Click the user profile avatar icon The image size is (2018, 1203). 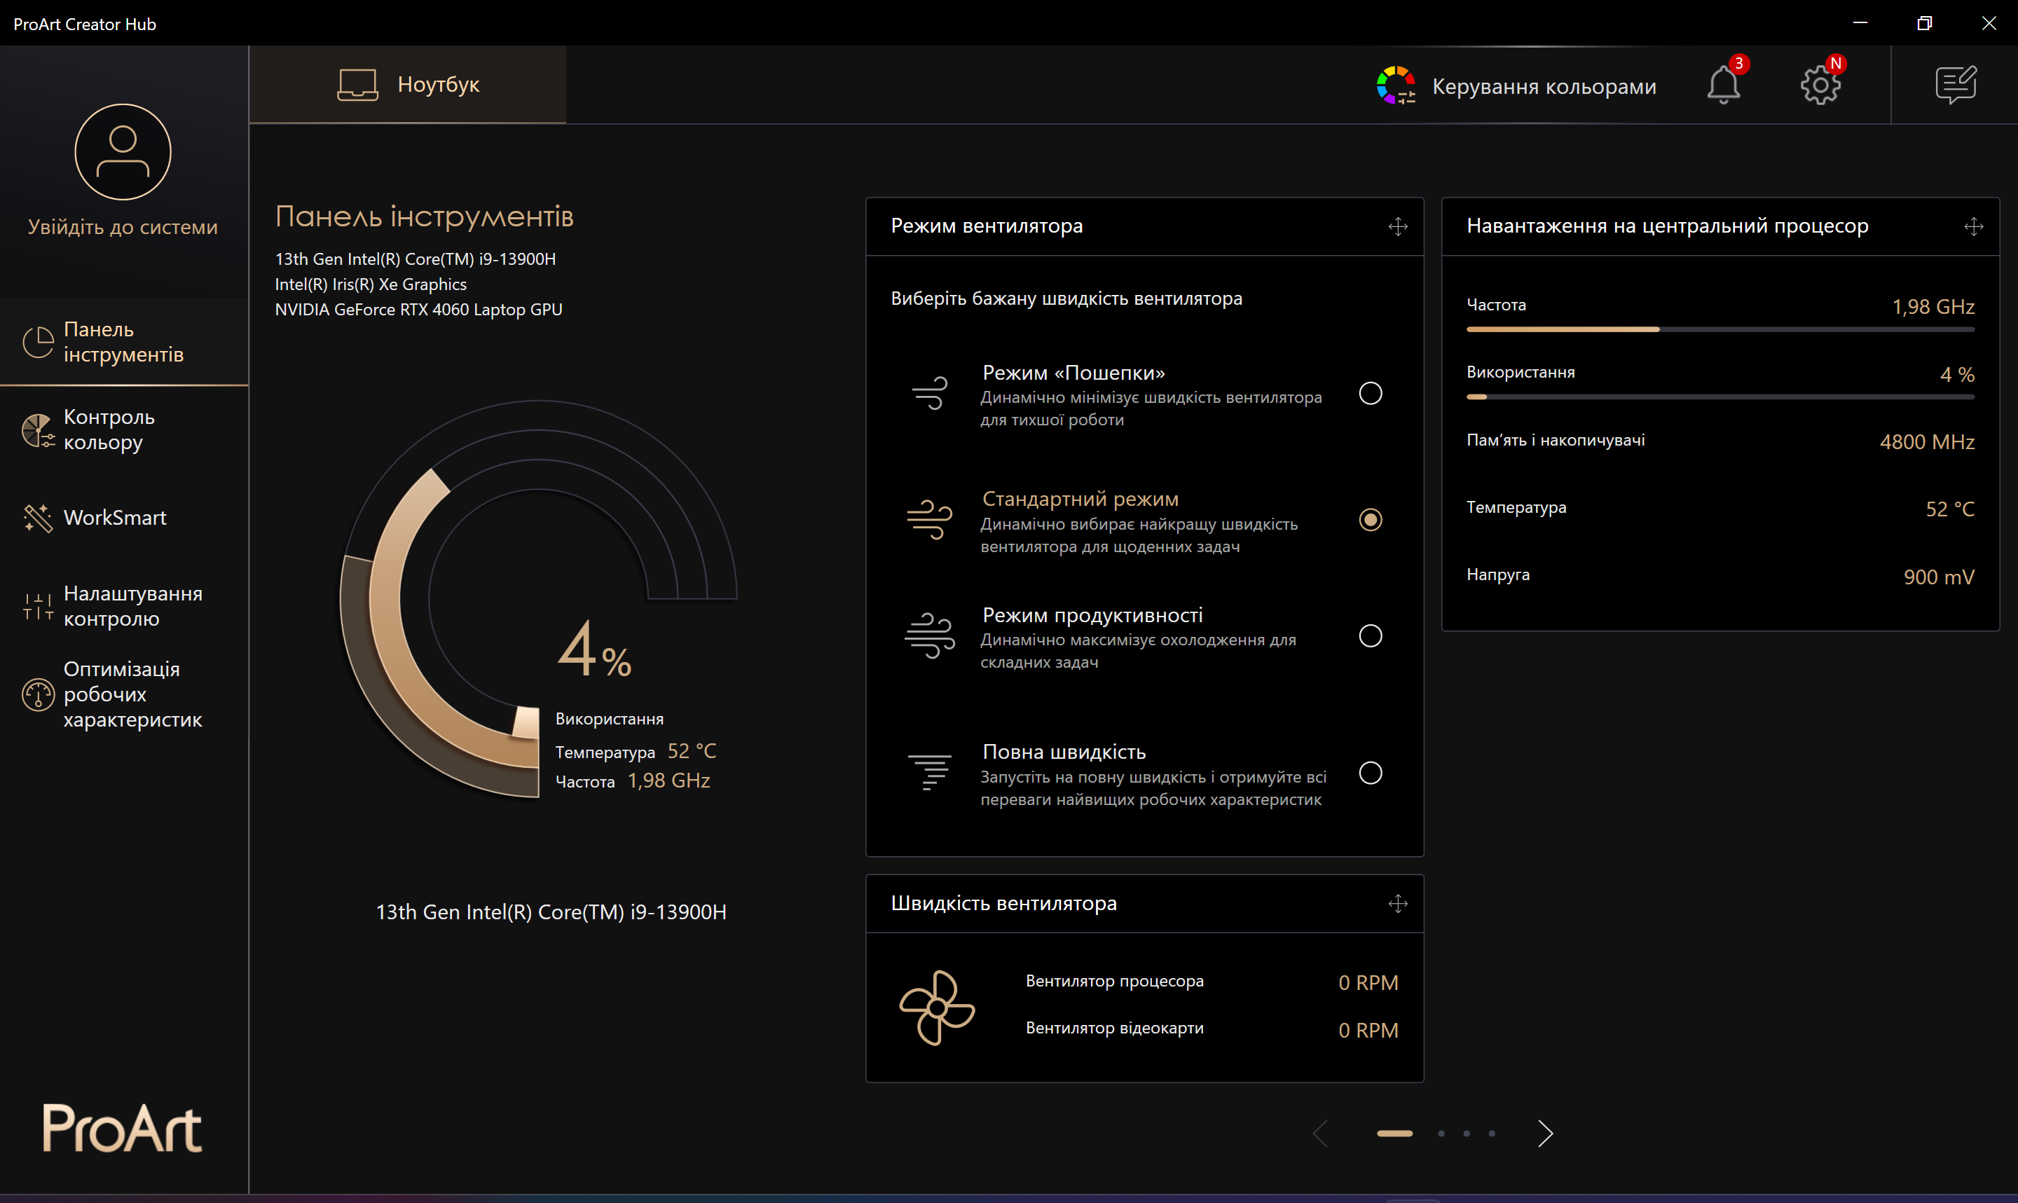tap(123, 153)
